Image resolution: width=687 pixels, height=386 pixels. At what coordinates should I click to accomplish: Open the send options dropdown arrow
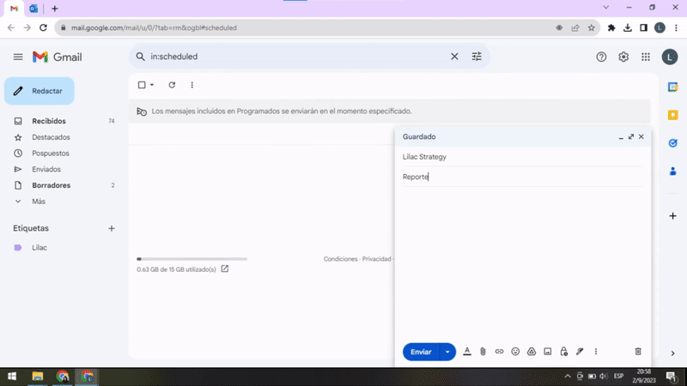(447, 352)
